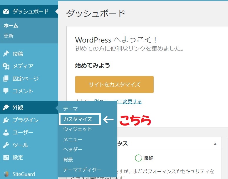228x179 pixels.
Task: Click the Posts pushpin icon
Action: click(6, 54)
